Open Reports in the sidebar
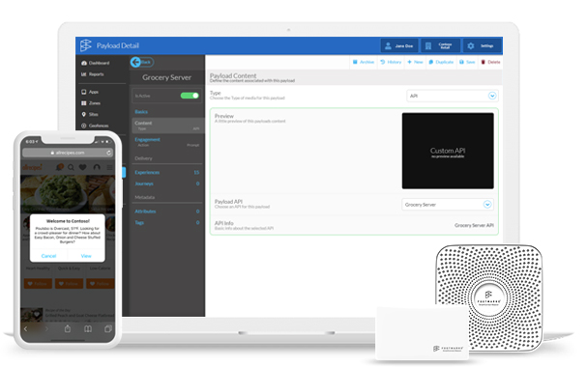Screen dimensions: 587x367 (x=93, y=74)
